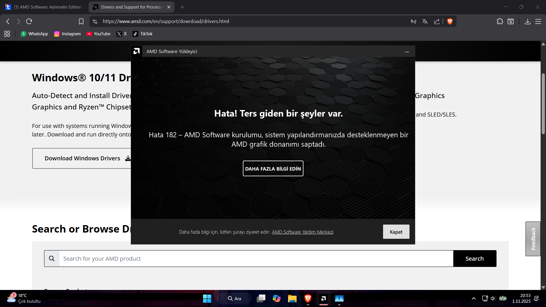Viewport: 546px width, 307px height.
Task: Focus the Search for your AMD product field
Action: (x=256, y=259)
